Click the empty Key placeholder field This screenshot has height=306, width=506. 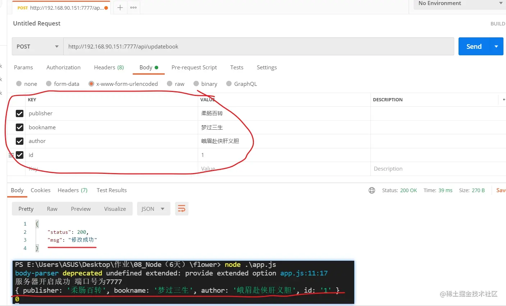111,169
